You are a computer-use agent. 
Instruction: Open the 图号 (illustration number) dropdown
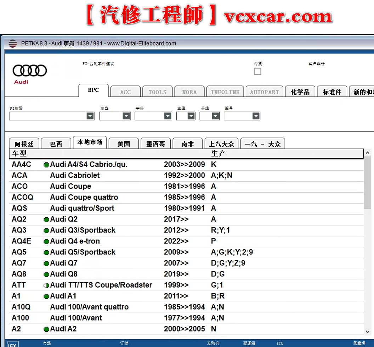(x=256, y=116)
